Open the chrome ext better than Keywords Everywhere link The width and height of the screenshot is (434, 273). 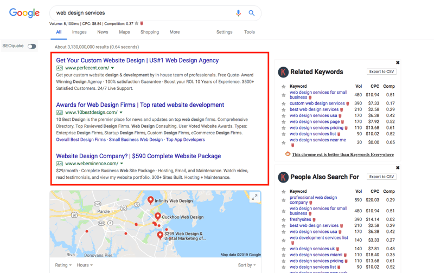click(343, 154)
